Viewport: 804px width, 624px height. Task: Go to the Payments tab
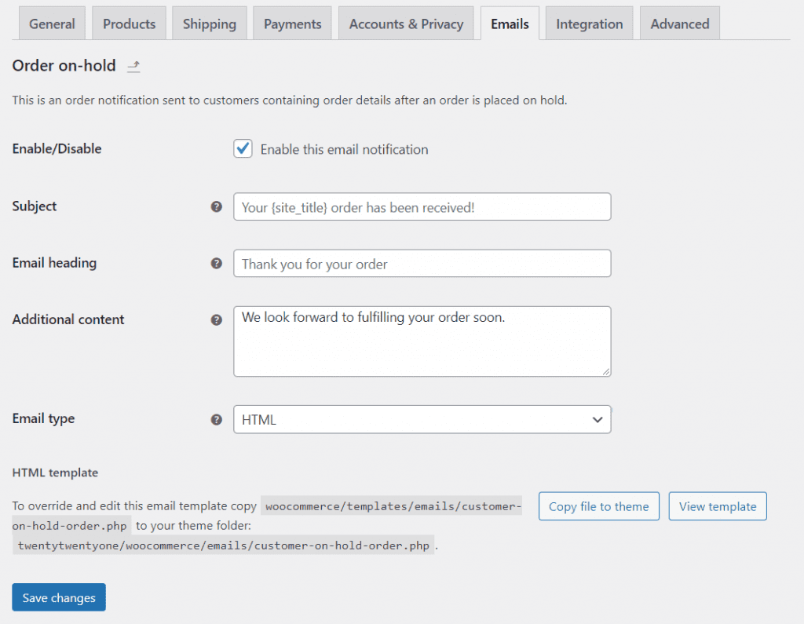pos(292,24)
